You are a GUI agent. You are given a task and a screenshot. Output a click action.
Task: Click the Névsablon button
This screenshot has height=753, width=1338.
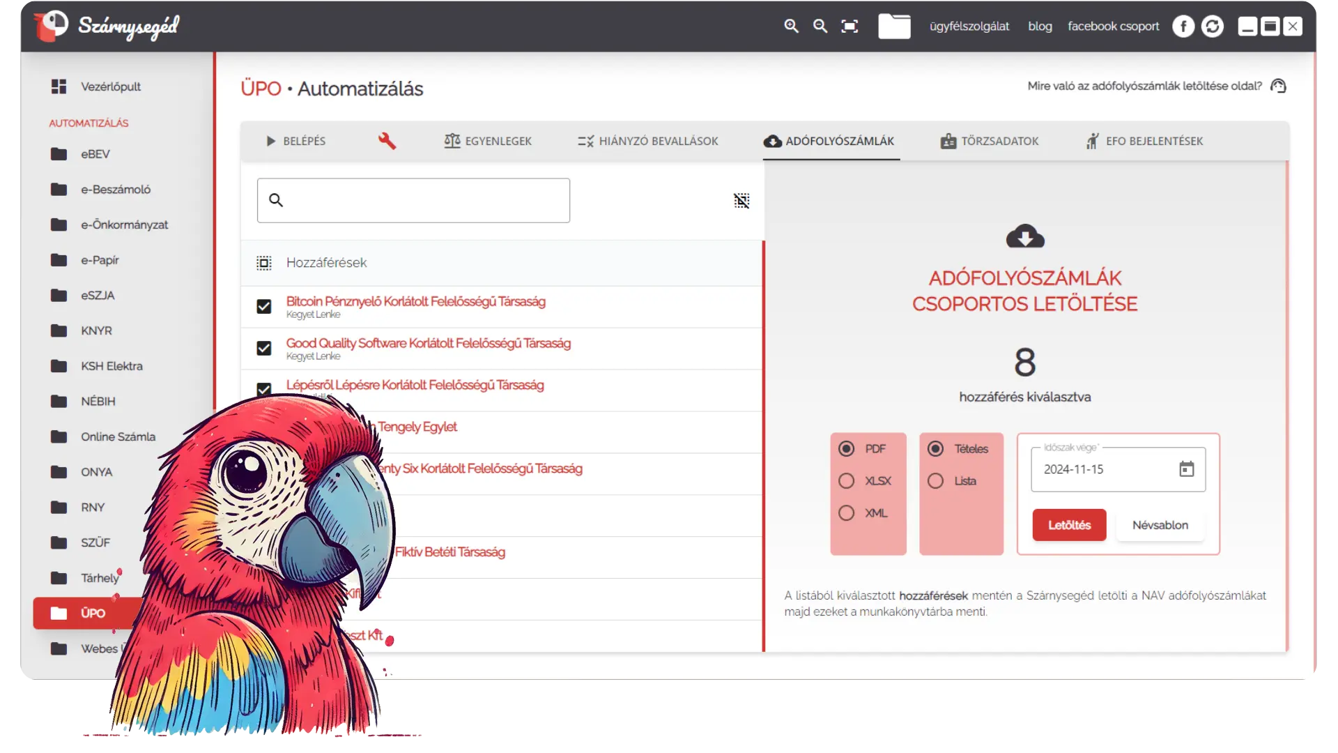[1160, 525]
